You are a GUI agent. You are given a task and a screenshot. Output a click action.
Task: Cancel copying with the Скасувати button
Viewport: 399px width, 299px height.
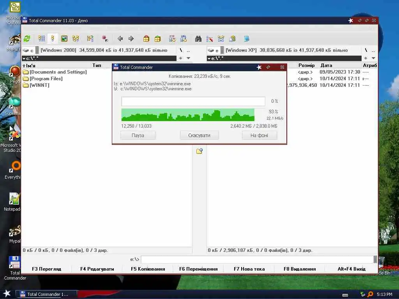coord(199,135)
